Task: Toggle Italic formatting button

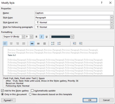Action: [x=42, y=37]
